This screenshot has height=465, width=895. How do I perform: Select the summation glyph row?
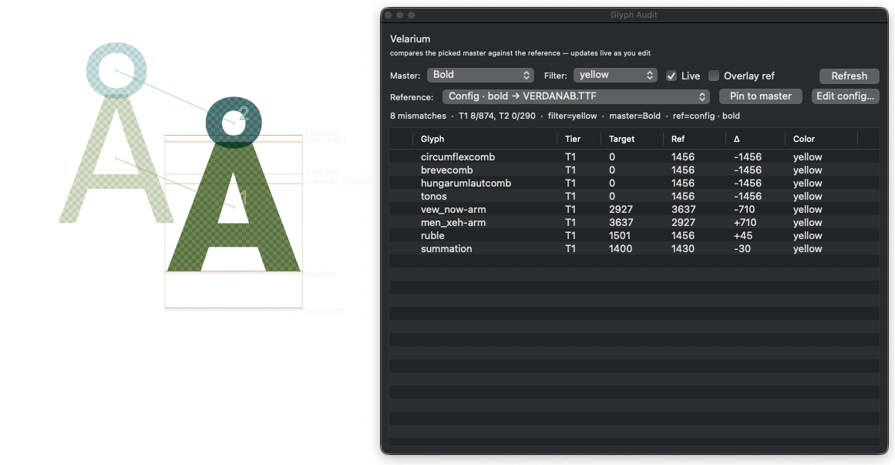634,248
